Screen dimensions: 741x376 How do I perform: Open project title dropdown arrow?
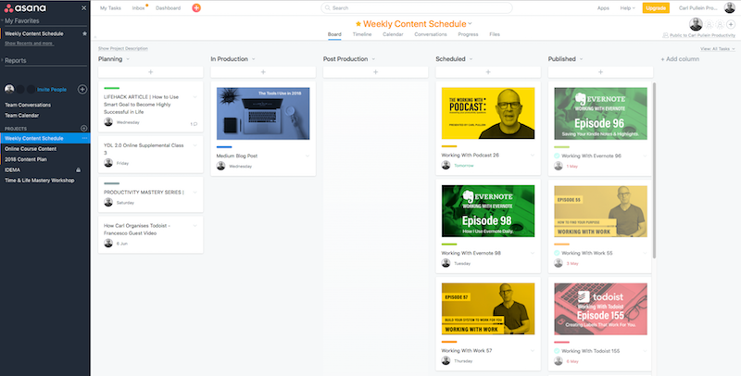471,24
